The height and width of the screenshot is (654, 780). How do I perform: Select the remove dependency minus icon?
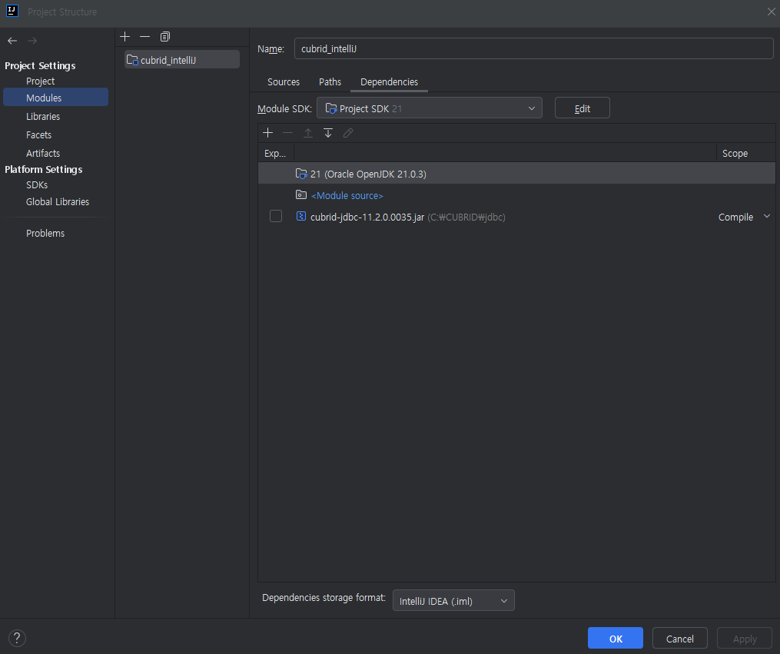click(x=287, y=132)
